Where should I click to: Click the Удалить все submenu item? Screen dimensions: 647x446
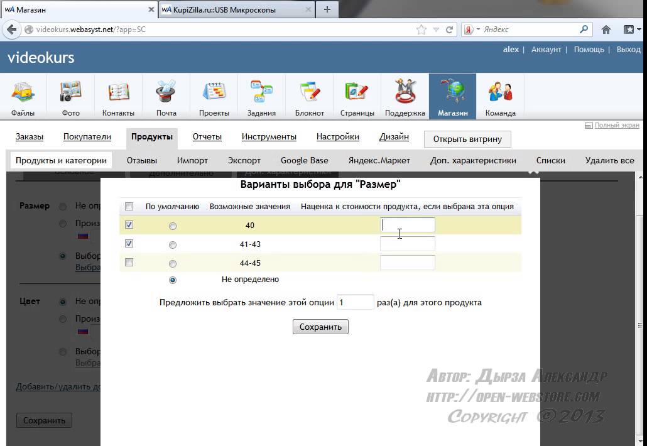coord(609,160)
